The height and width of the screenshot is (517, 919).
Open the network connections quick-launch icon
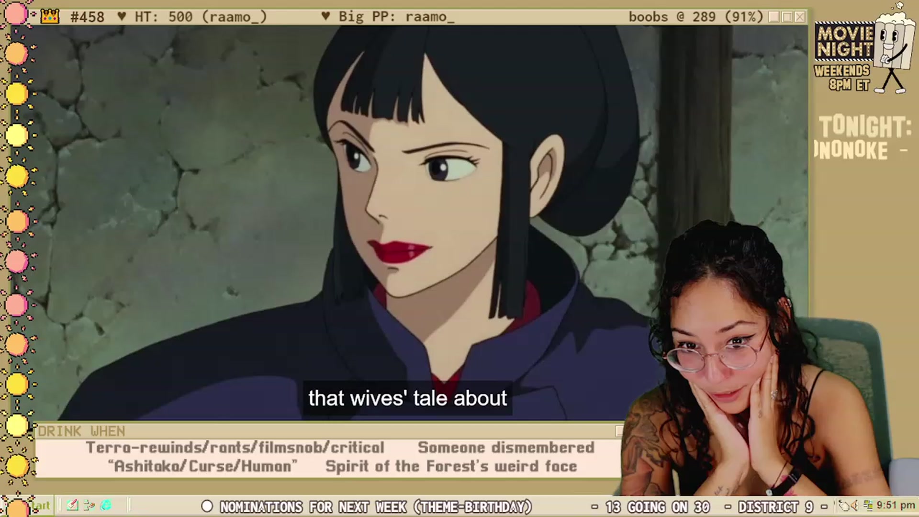pos(89,506)
